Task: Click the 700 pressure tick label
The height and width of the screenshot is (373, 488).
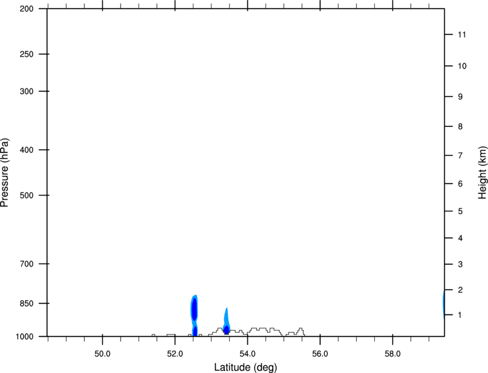Action: coord(26,264)
